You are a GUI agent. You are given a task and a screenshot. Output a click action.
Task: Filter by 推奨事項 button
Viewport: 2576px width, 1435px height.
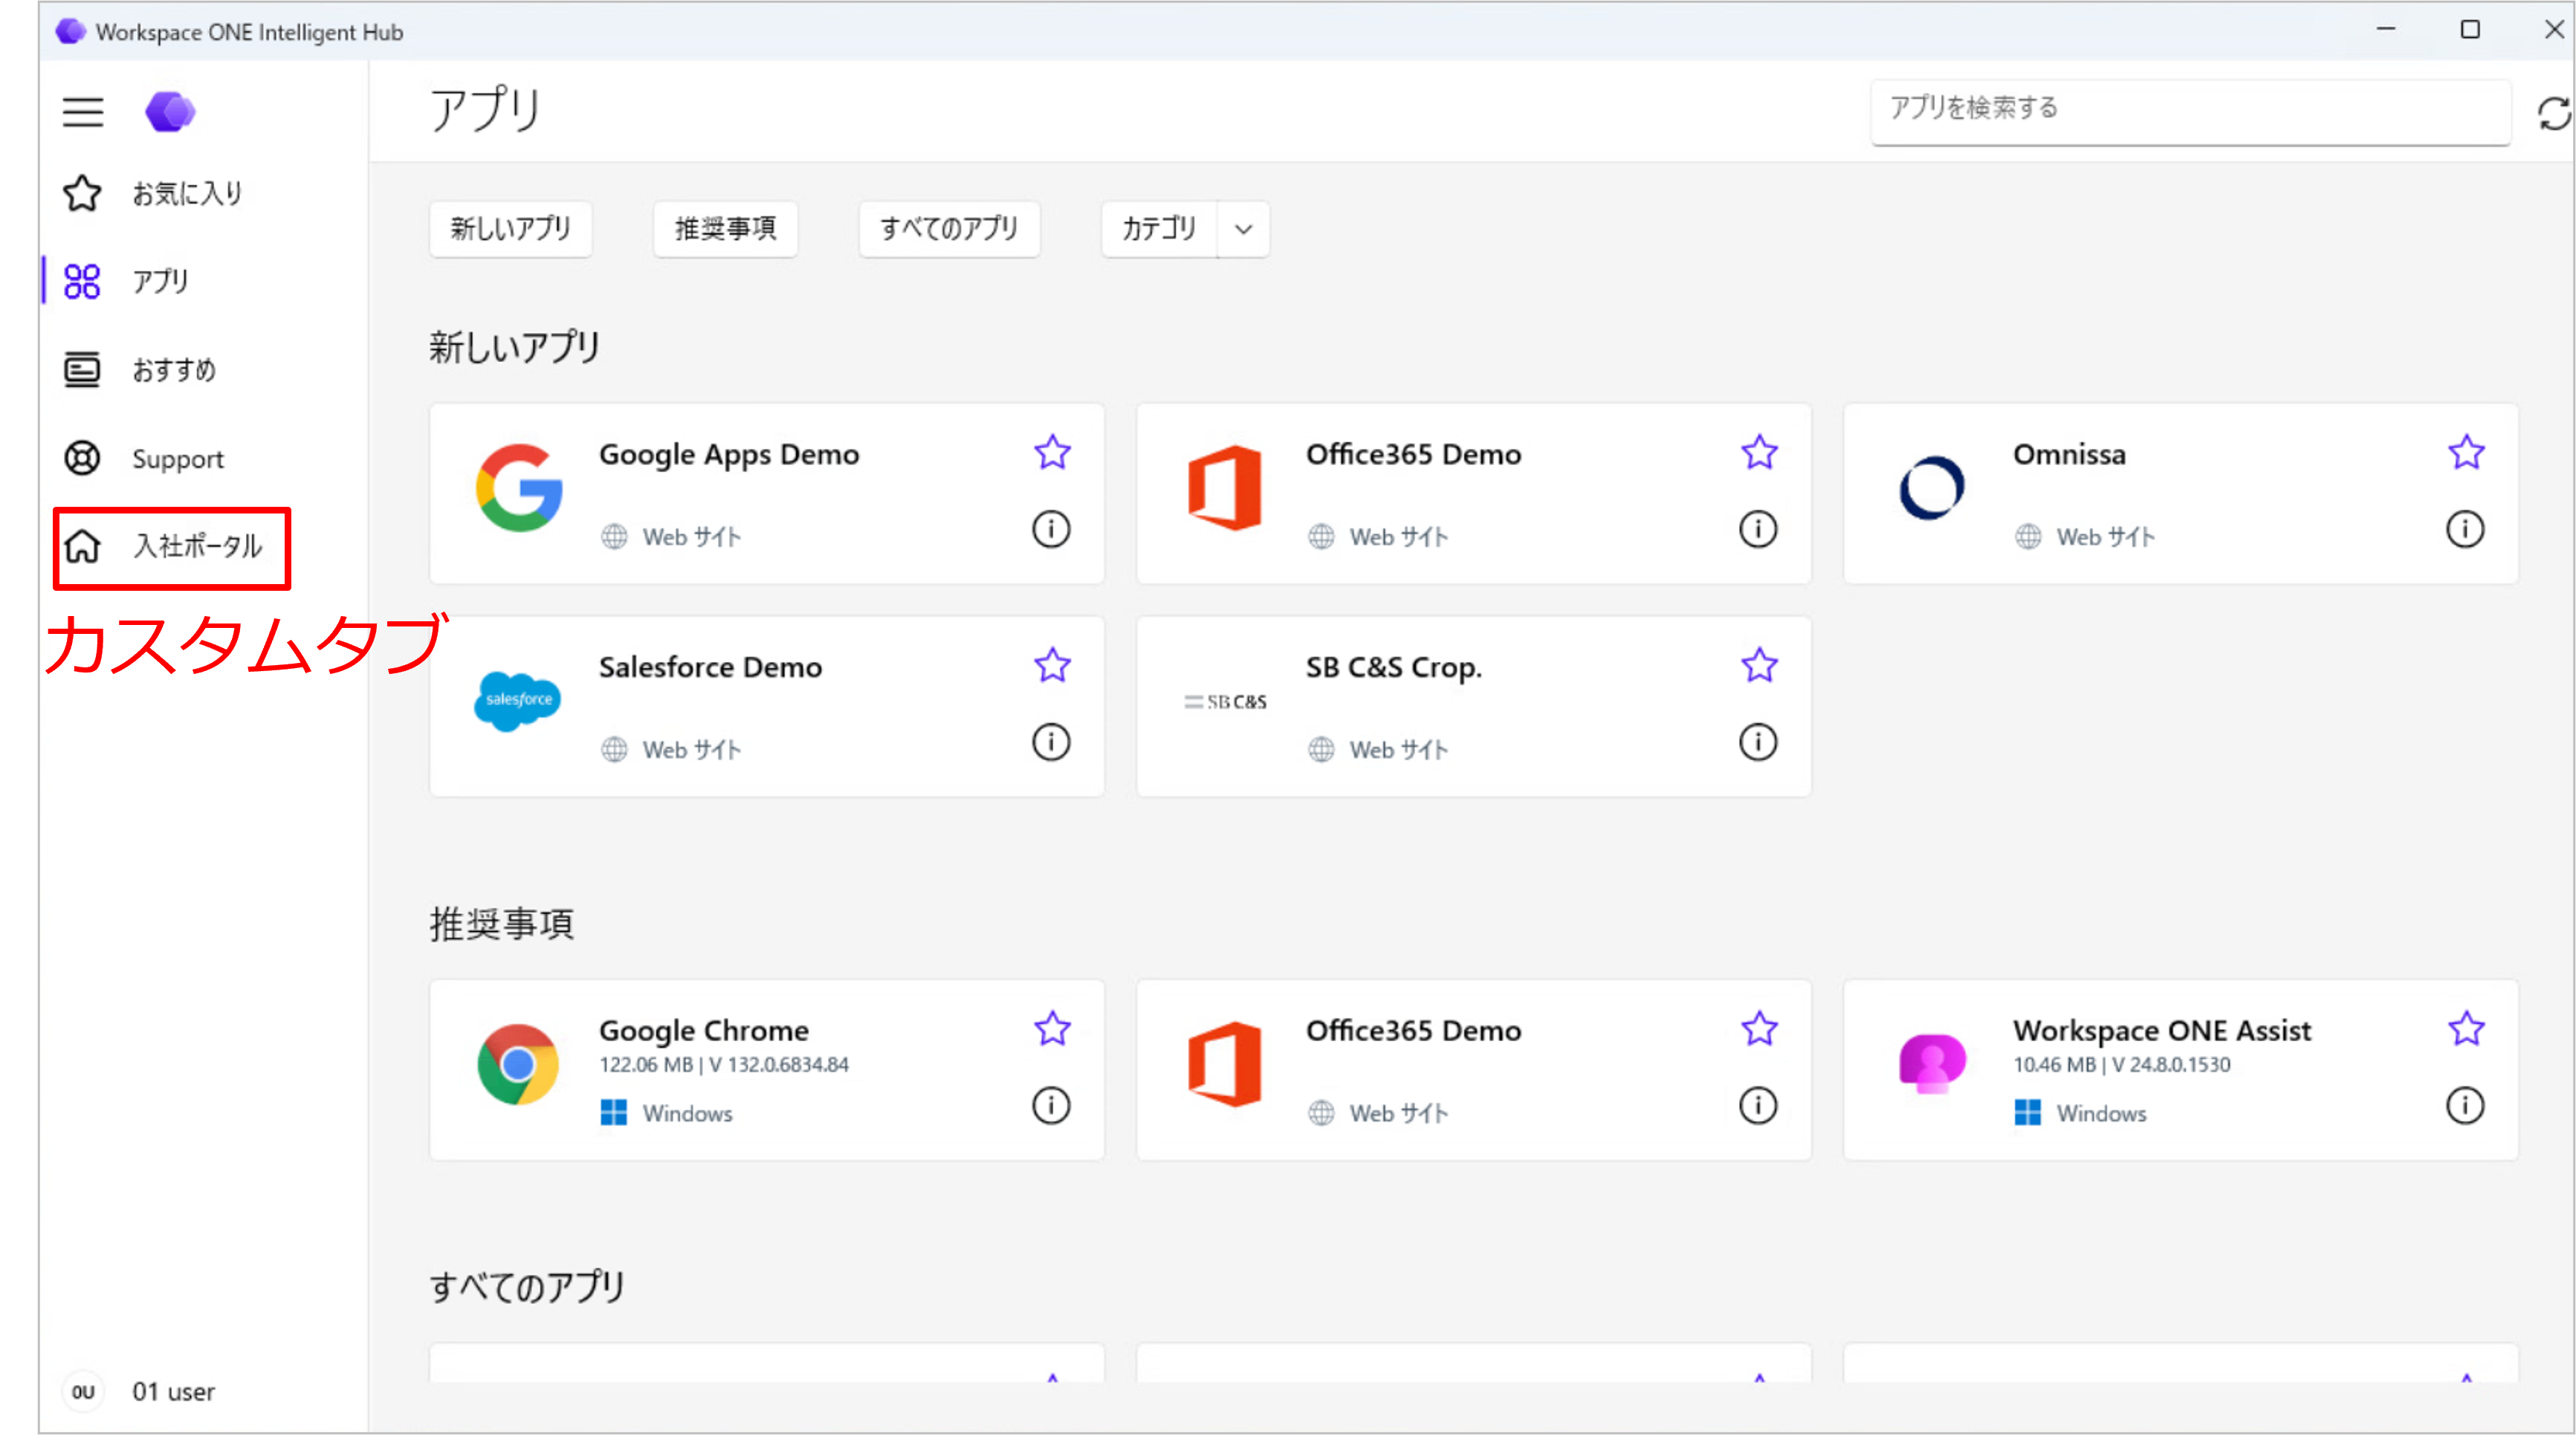tap(725, 229)
